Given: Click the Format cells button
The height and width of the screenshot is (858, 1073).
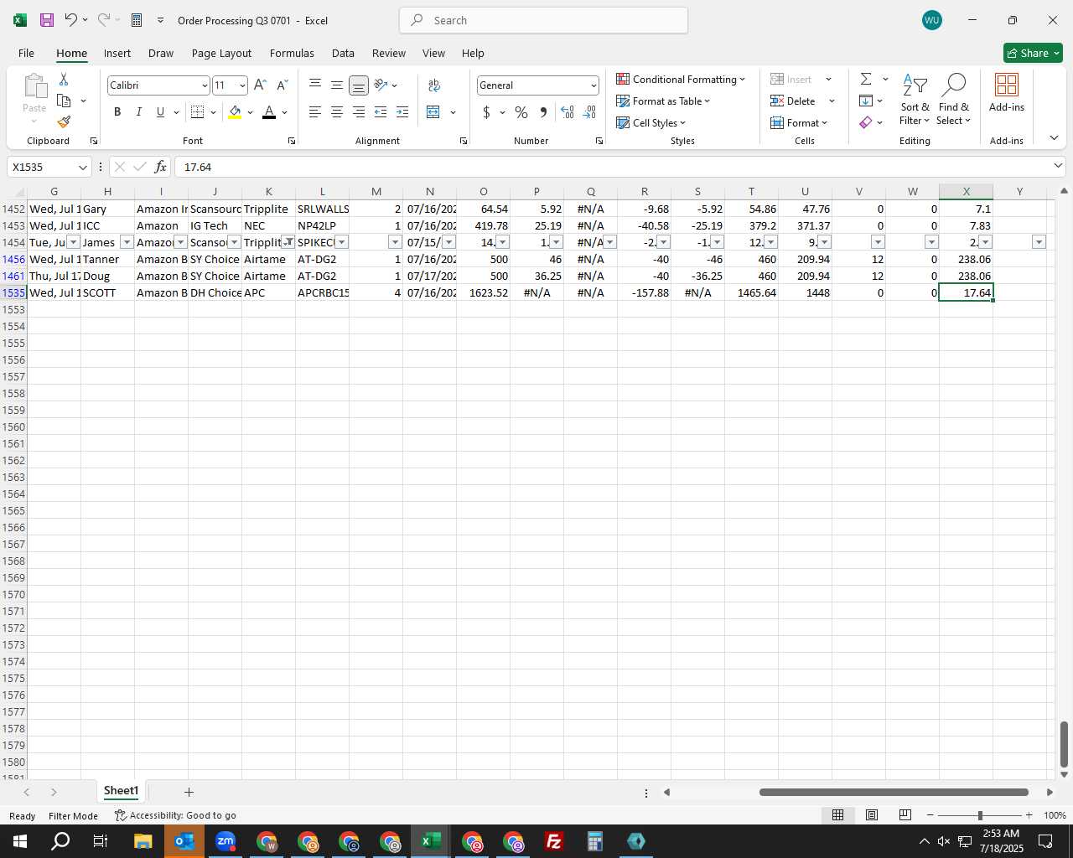Looking at the screenshot, I should point(799,122).
